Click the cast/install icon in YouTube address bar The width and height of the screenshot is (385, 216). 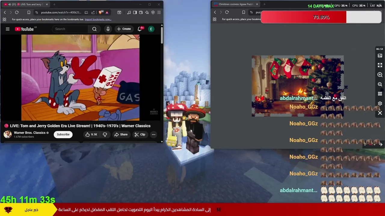point(86,12)
